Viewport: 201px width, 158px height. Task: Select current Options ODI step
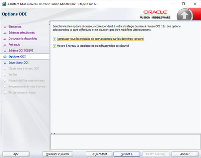[17, 57]
